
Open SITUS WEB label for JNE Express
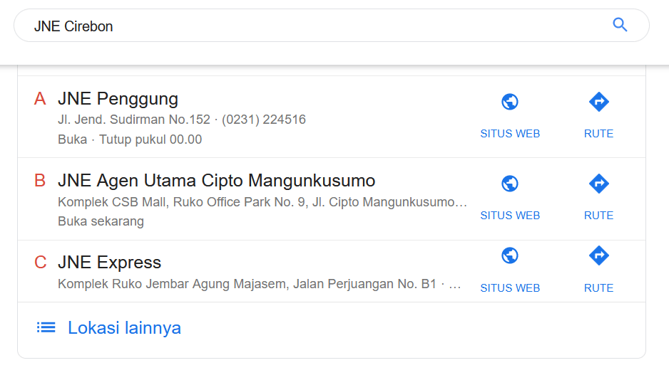point(510,288)
